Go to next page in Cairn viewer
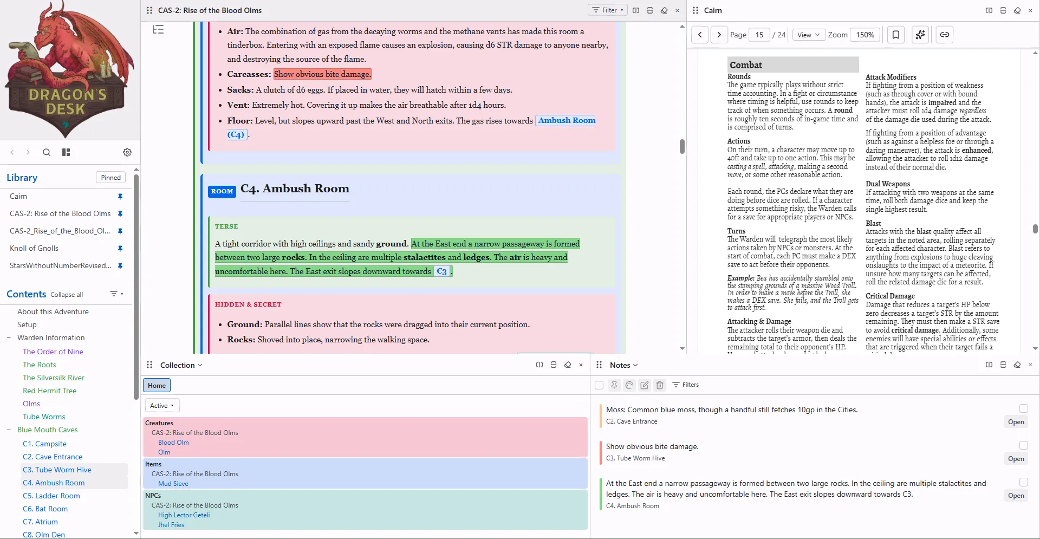The image size is (1040, 539). tap(719, 35)
